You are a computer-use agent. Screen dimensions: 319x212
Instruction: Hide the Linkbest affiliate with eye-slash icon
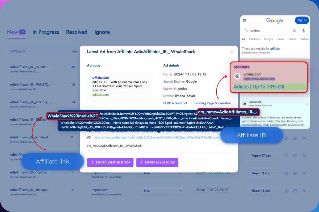pyautogui.click(x=304, y=138)
